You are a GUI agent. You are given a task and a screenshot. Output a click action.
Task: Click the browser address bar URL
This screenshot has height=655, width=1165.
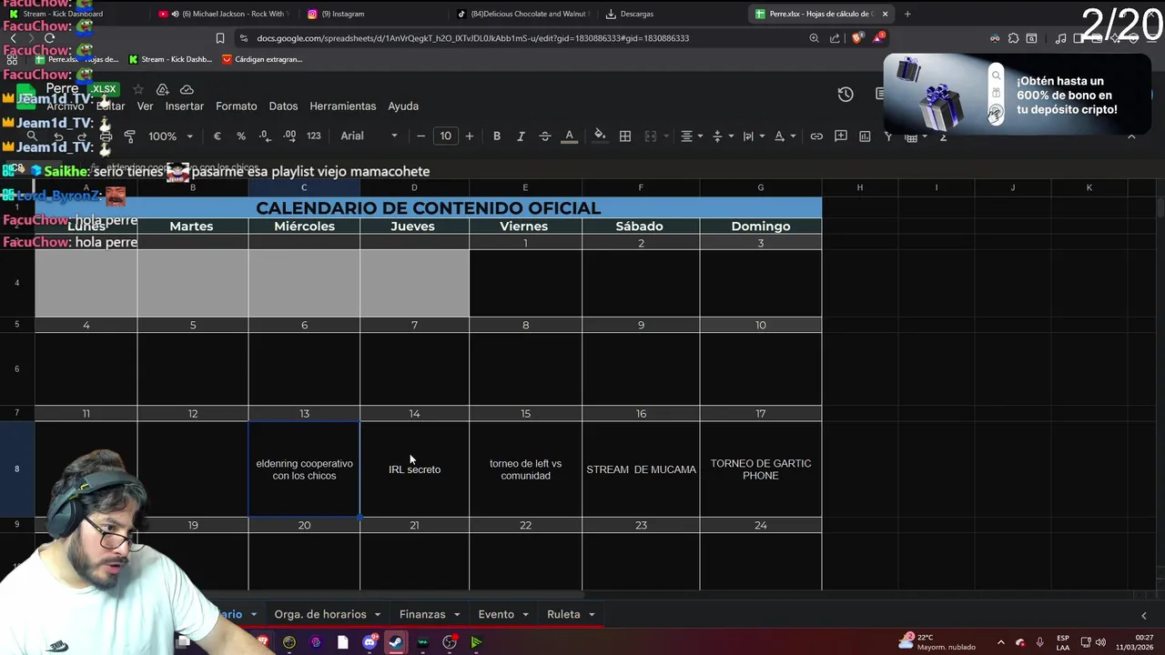[x=472, y=38]
